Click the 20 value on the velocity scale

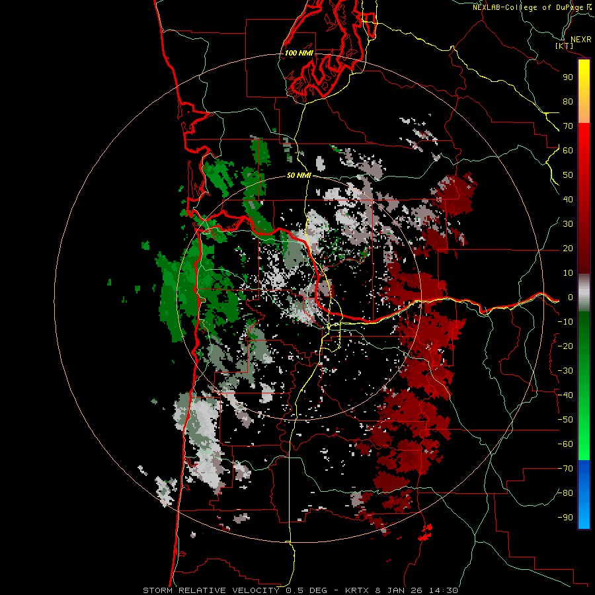click(x=568, y=249)
